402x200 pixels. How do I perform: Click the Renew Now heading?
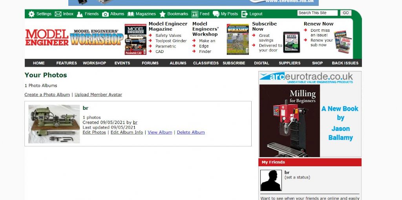[318, 24]
